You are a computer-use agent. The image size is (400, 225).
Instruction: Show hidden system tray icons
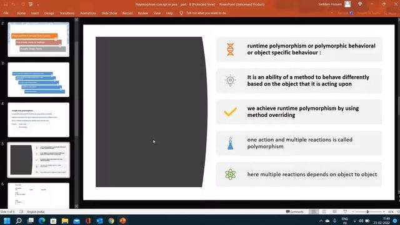321,221
